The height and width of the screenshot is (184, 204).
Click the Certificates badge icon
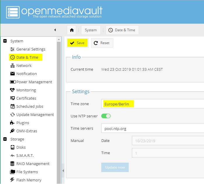(13, 98)
